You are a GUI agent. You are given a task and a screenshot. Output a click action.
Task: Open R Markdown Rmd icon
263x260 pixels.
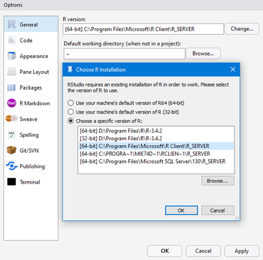click(11, 103)
